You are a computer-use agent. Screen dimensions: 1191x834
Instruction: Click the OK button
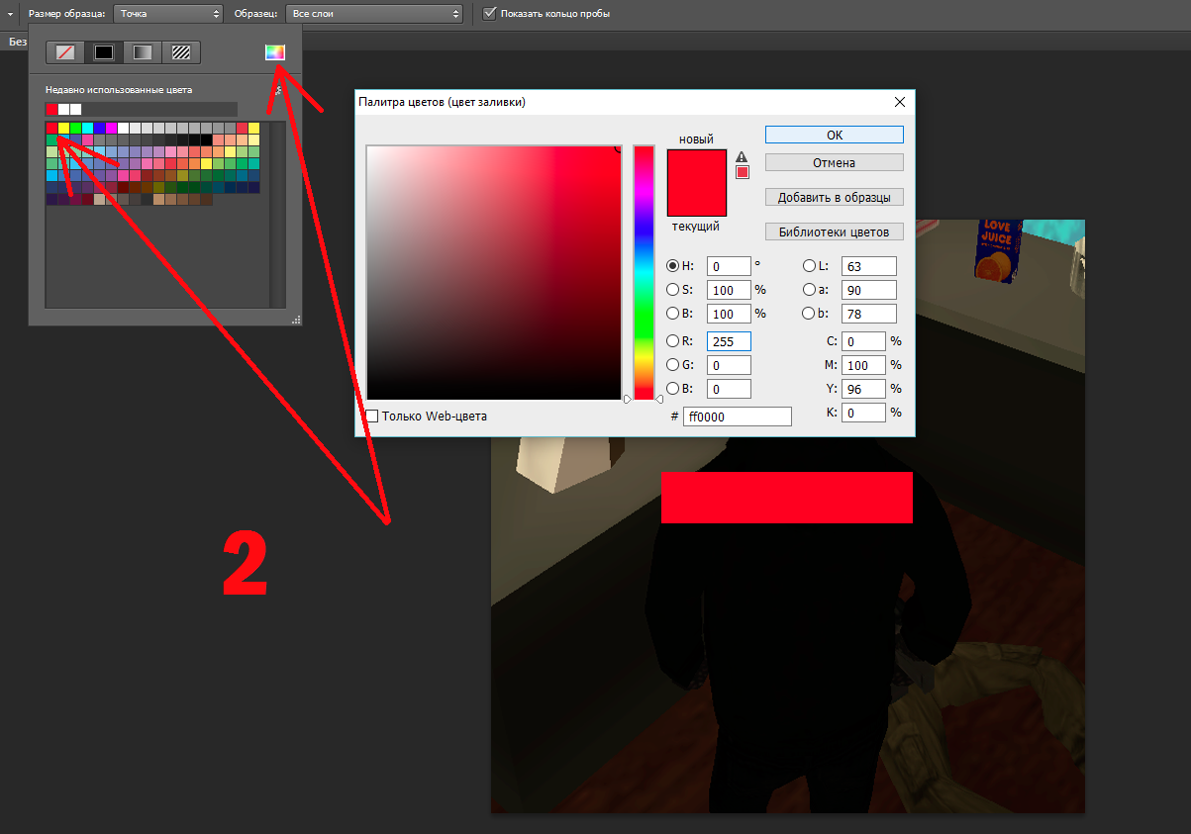[834, 136]
